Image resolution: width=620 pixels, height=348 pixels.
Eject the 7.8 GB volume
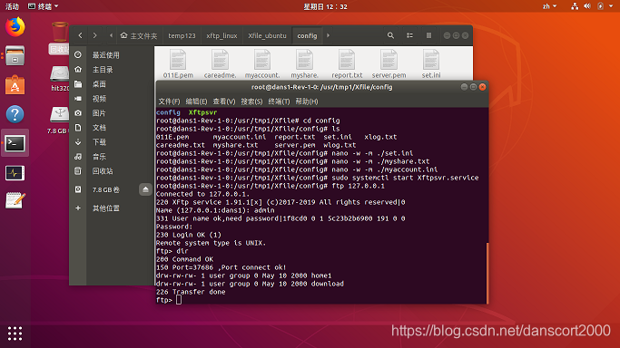pyautogui.click(x=145, y=189)
